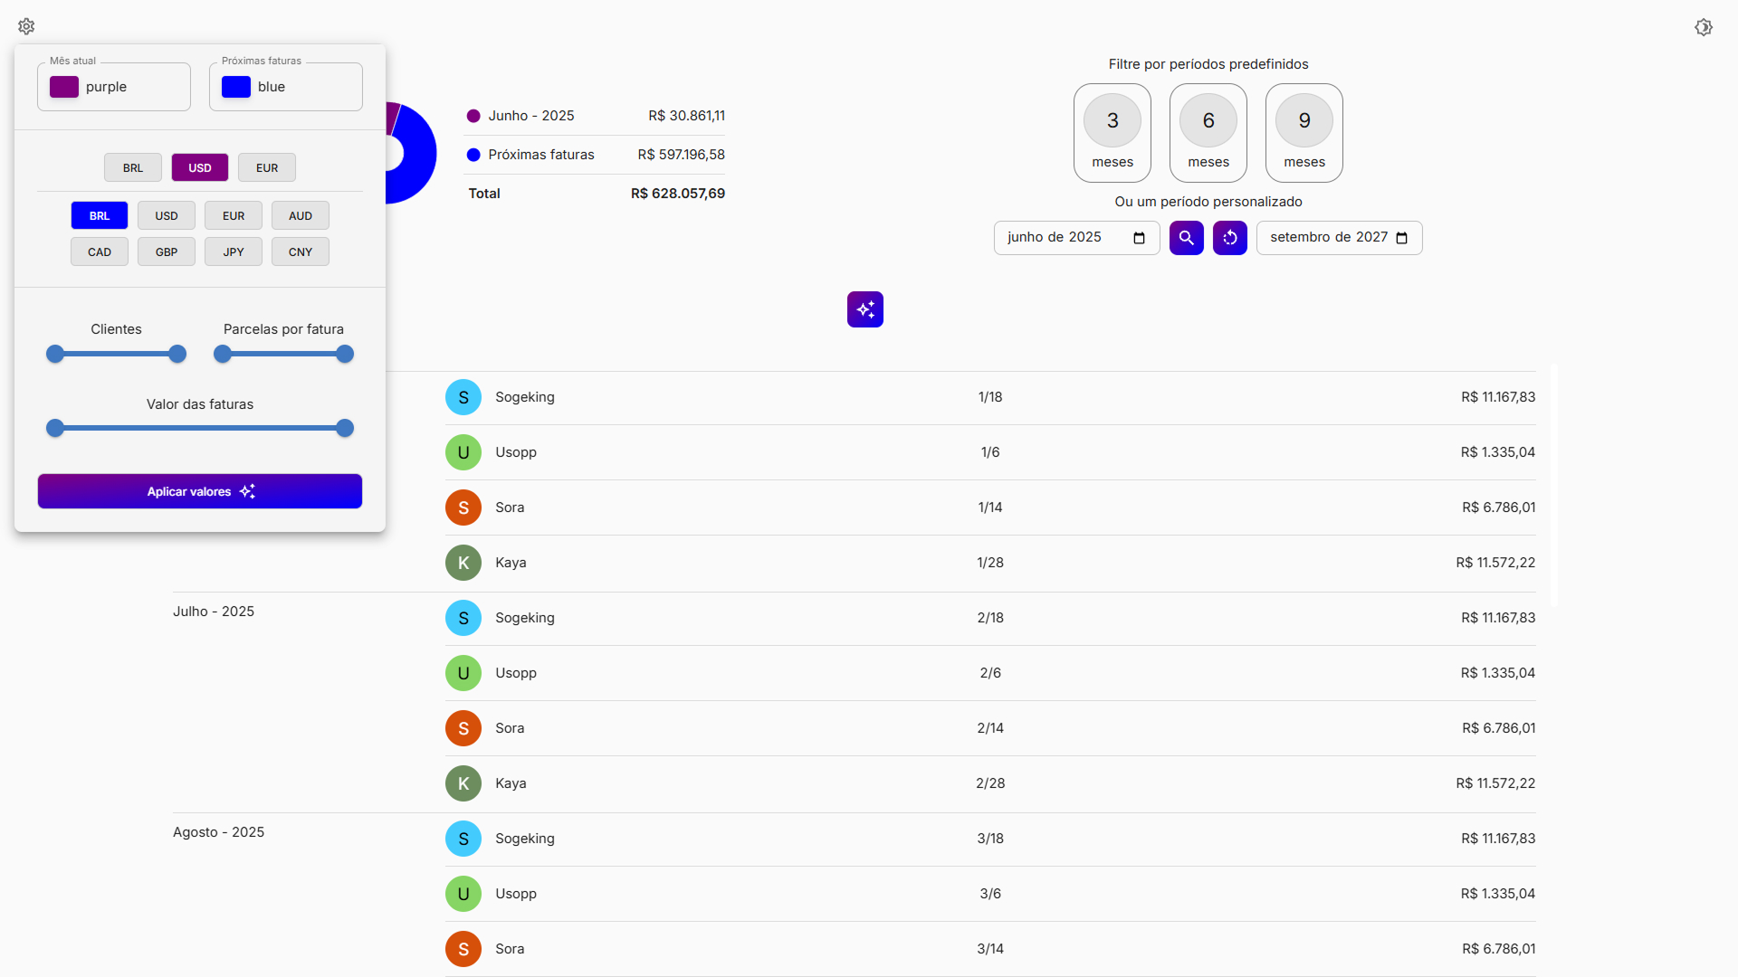Select USD in the top currency row
The height and width of the screenshot is (977, 1738).
pyautogui.click(x=199, y=167)
